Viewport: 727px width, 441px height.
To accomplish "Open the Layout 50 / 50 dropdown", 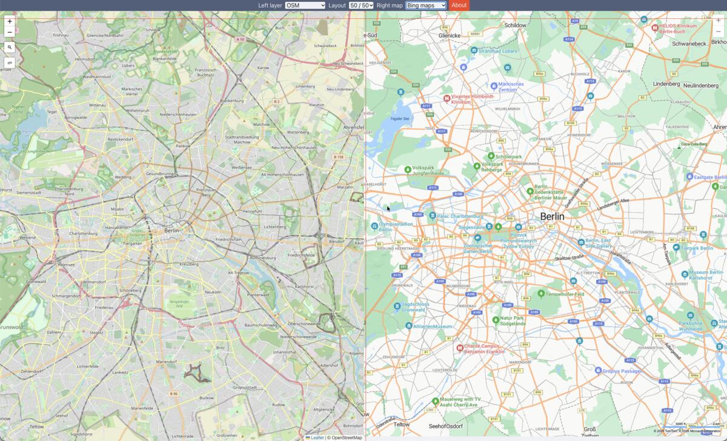I will click(361, 5).
